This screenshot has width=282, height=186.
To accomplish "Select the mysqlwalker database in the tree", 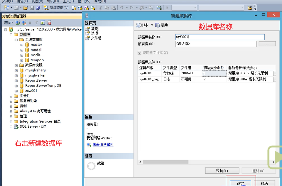I will tap(36, 75).
